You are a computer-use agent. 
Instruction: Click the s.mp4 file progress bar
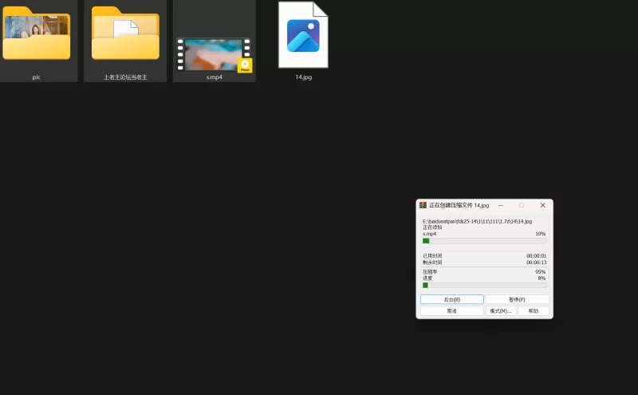[484, 240]
